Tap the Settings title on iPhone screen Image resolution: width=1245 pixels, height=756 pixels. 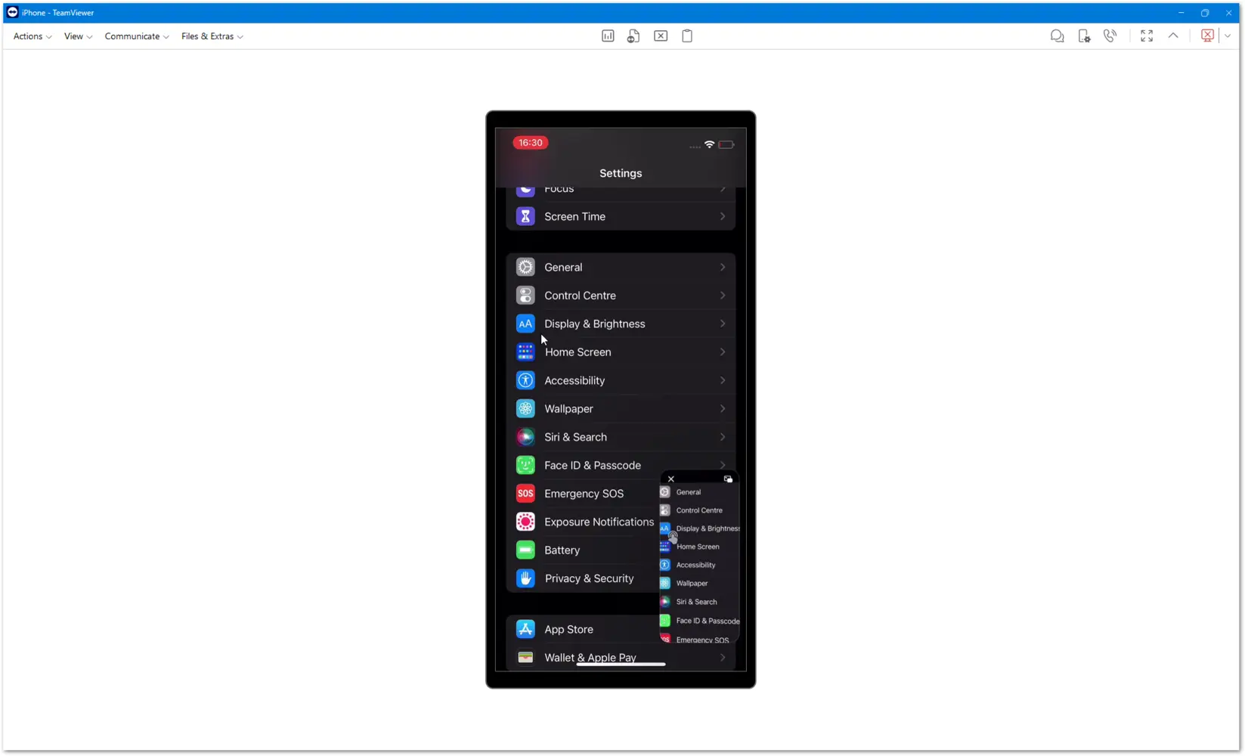621,173
